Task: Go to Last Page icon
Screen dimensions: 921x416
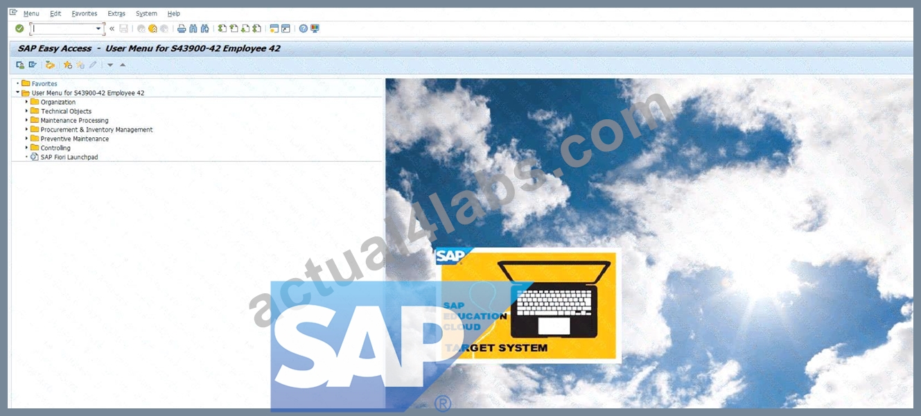Action: click(256, 28)
